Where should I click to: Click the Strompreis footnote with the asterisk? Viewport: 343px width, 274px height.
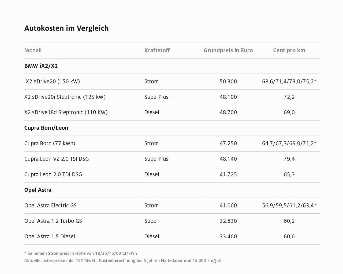[x=80, y=253]
